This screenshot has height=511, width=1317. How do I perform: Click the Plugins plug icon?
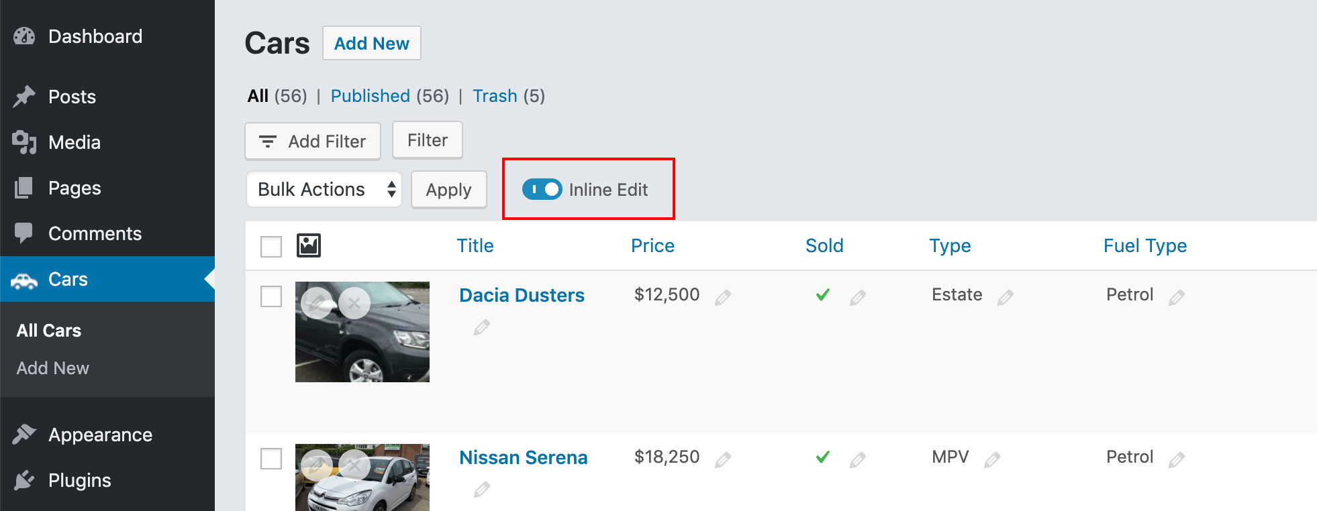coord(24,479)
